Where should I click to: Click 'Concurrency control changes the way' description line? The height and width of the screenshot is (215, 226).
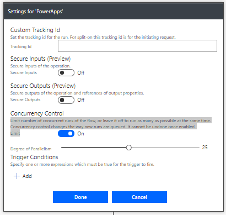pos(103,127)
